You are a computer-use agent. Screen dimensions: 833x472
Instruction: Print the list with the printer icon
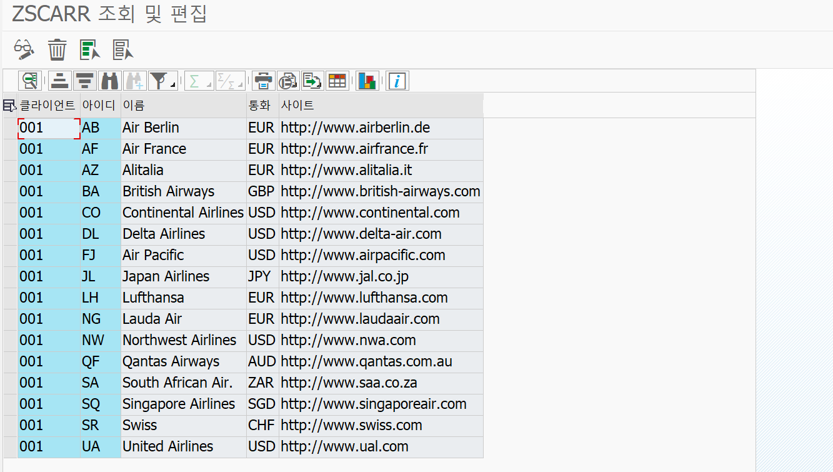[x=263, y=81]
